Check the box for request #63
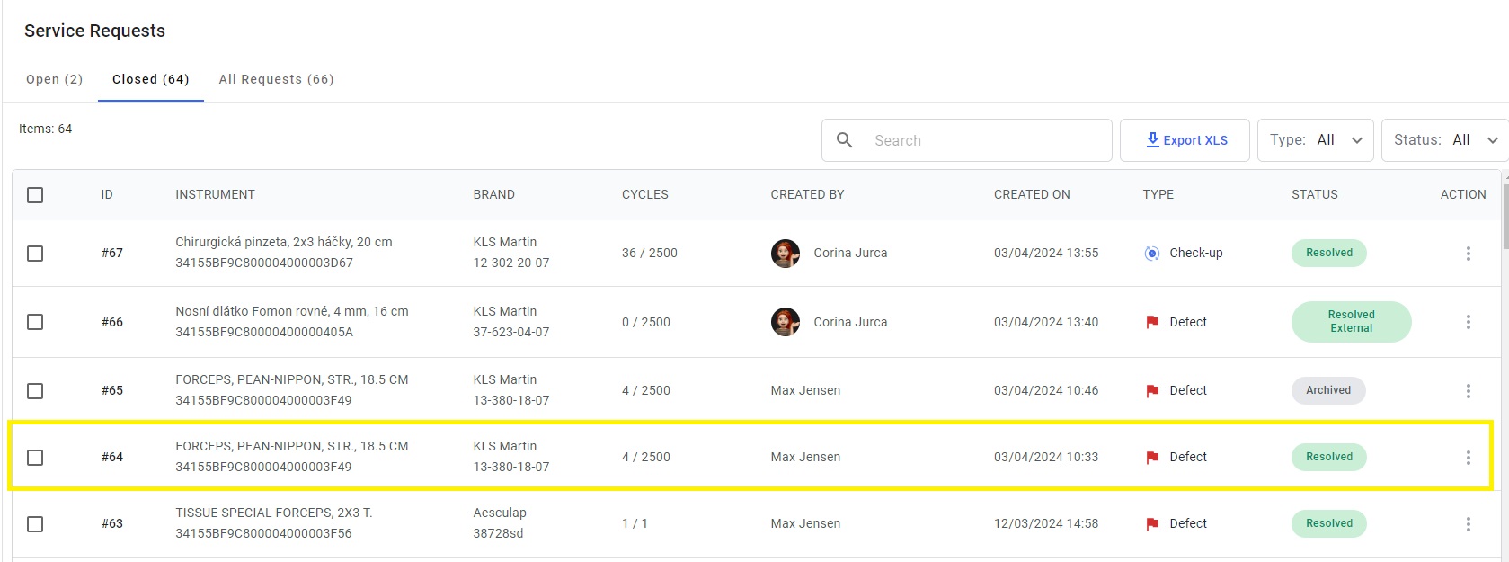This screenshot has width=1509, height=562. pyautogui.click(x=35, y=524)
